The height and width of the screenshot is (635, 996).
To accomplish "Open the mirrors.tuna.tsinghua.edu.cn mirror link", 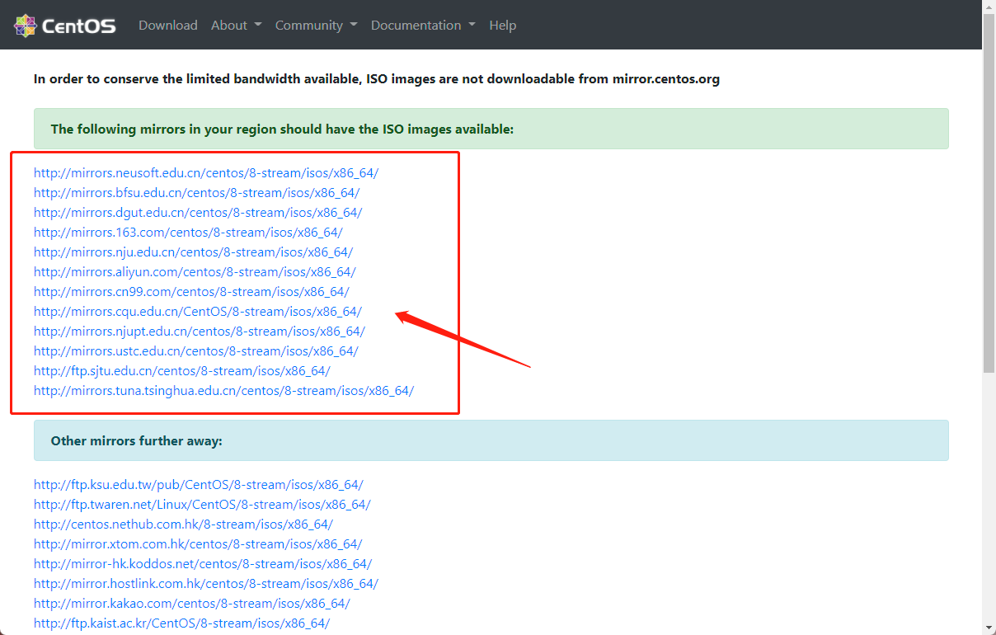I will tap(223, 391).
